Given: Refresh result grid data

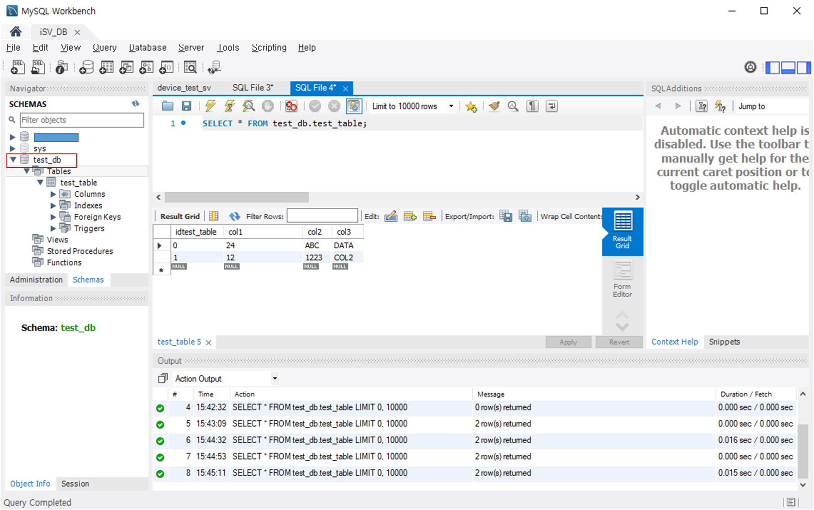Looking at the screenshot, I should [234, 216].
